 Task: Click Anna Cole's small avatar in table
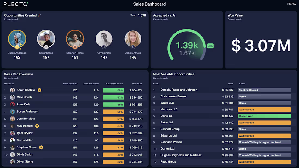click(13, 104)
